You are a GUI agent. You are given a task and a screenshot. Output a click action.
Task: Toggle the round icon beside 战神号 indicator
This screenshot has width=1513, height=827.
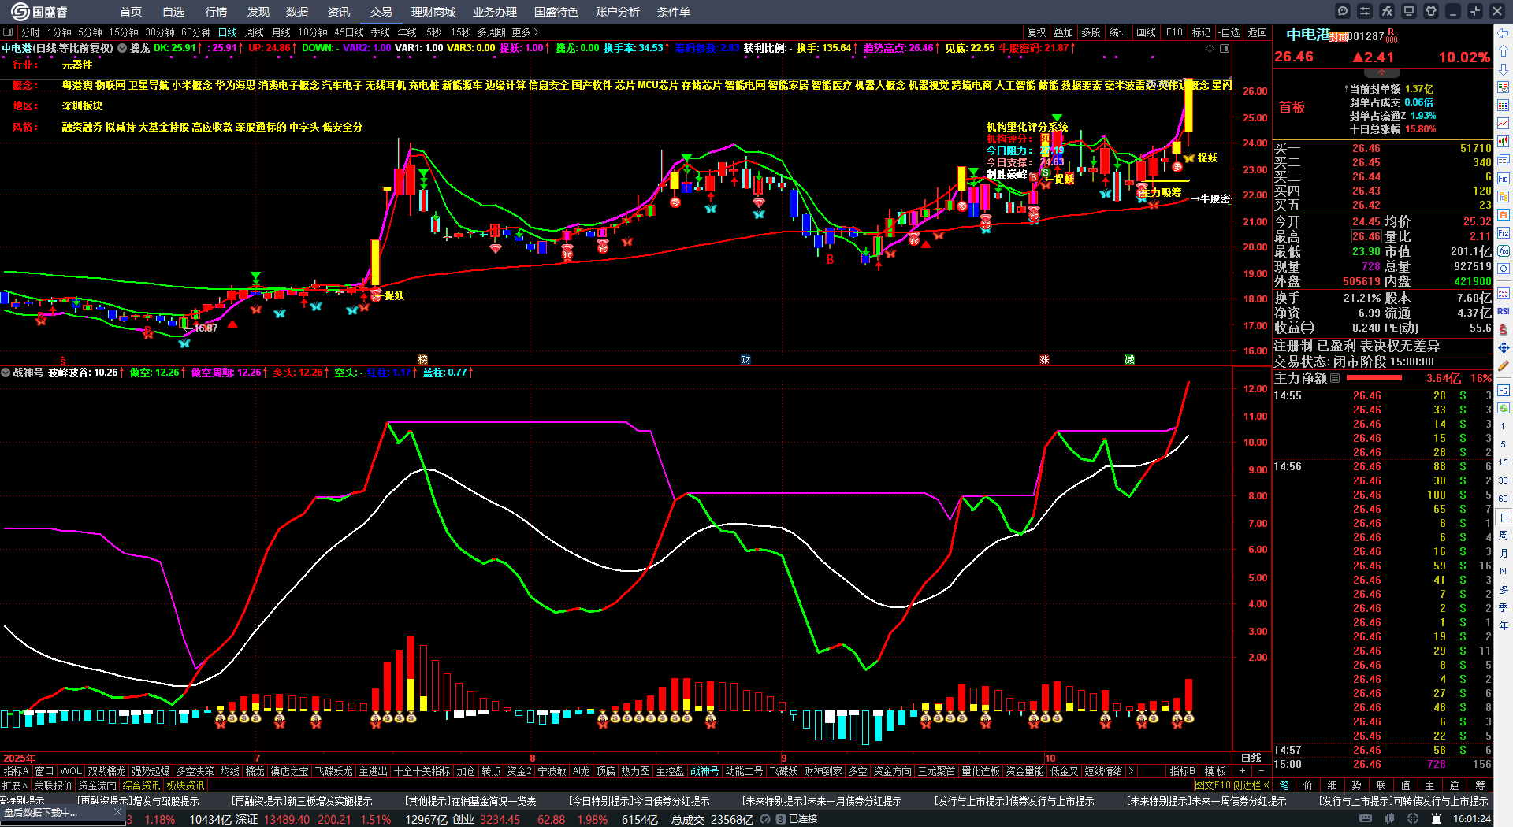(6, 373)
